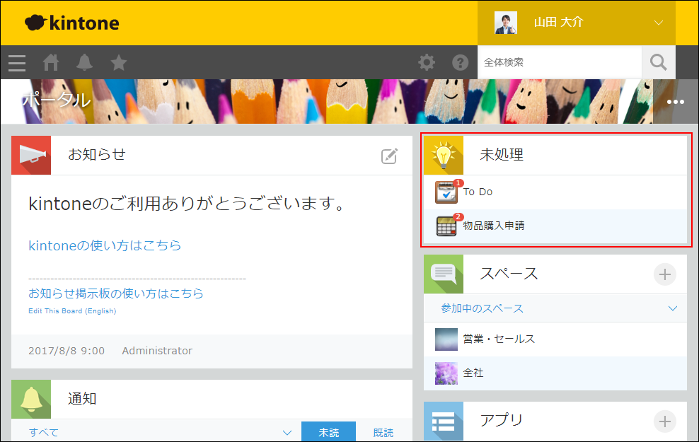Switch to the 既読 notifications tab

pos(383,432)
